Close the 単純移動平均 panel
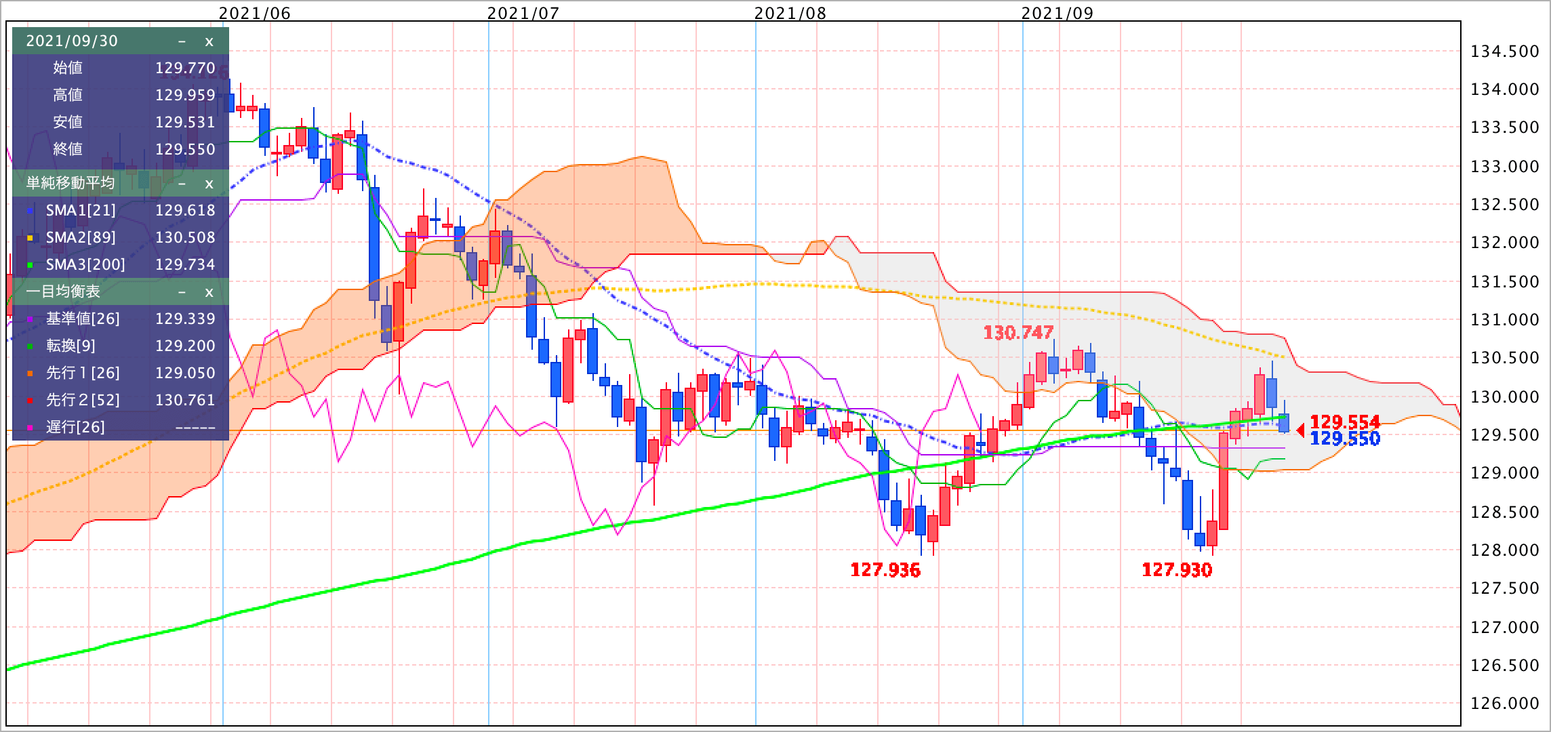This screenshot has height=732, width=1551. pos(209,184)
